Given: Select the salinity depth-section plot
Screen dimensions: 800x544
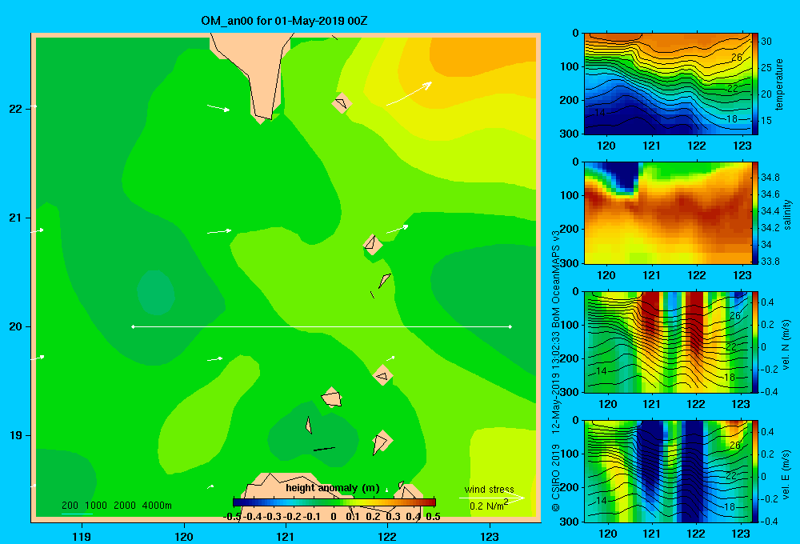Looking at the screenshot, I should 667,214.
